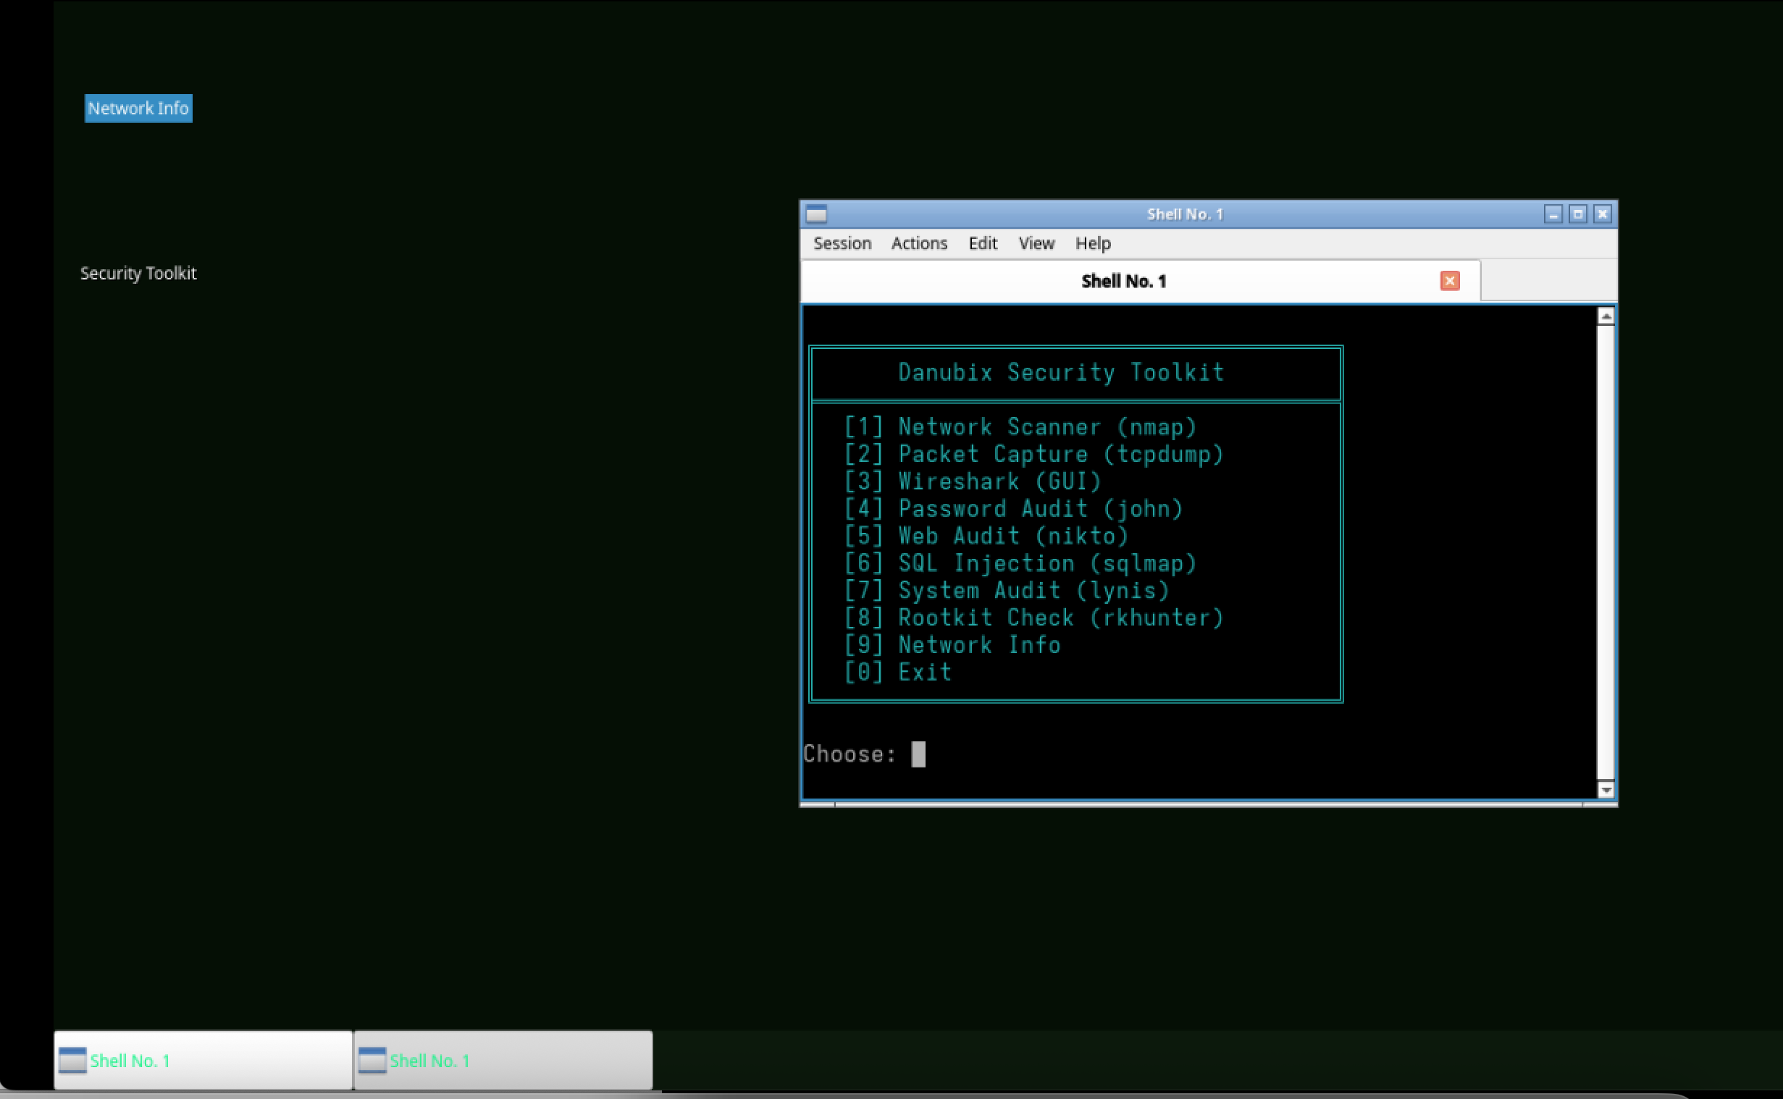1783x1099 pixels.
Task: Select the Shell No. 1 terminal tab
Action: [1123, 282]
